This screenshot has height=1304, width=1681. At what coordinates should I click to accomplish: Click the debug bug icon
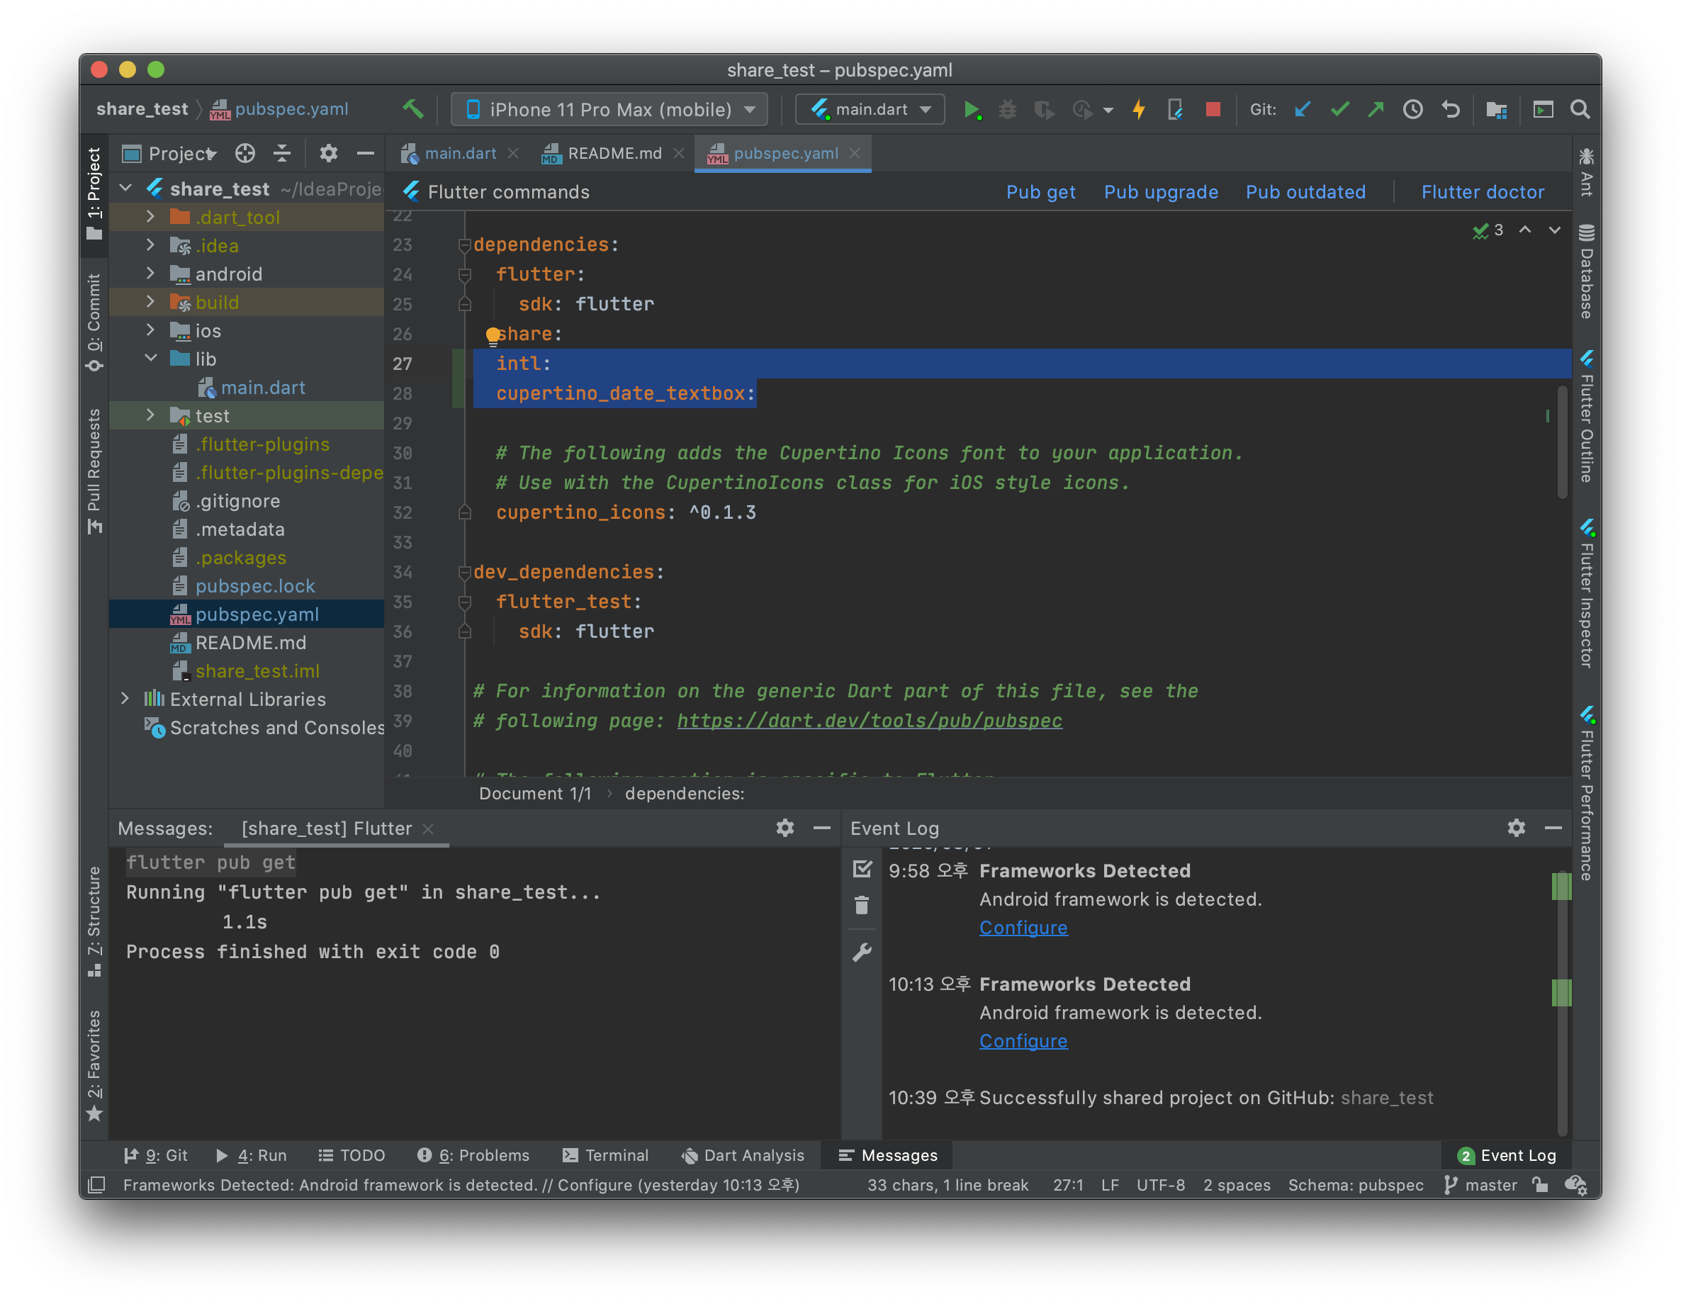pyautogui.click(x=1008, y=109)
